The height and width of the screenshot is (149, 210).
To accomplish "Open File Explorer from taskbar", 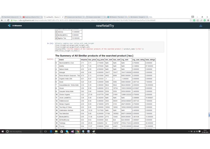I will click(x=56, y=132).
